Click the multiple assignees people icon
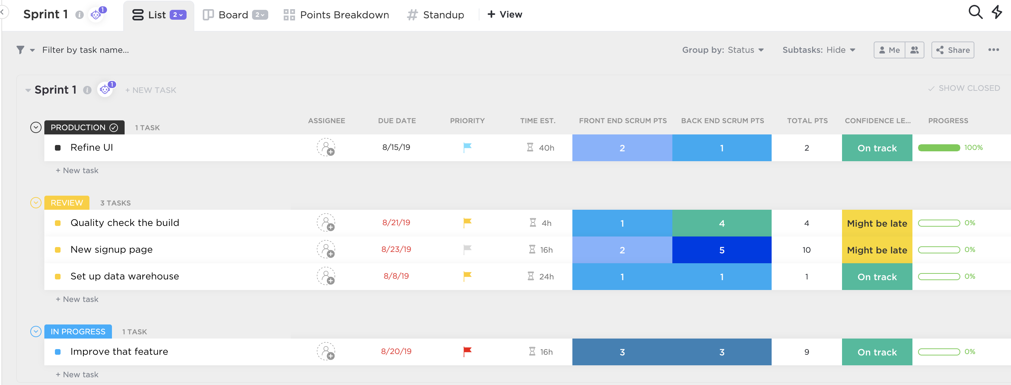Screen dimensions: 1011x385 914,50
